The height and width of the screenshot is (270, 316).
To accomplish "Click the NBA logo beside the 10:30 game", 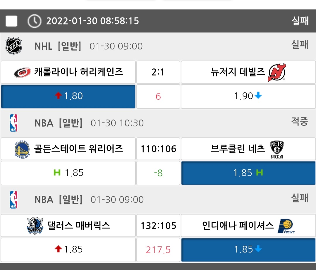I will point(13,123).
